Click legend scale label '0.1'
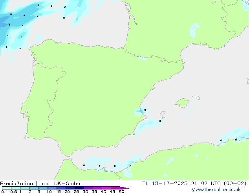This screenshot has width=249, height=193. 4,191
